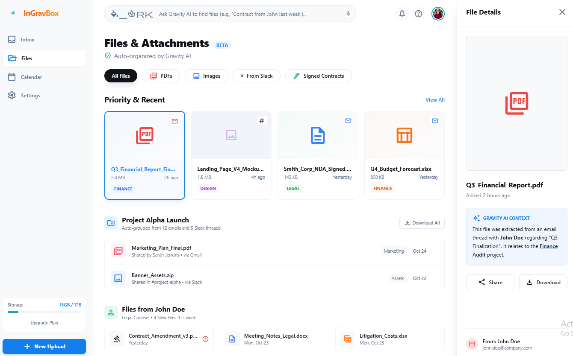Viewport: 573px width, 356px height.
Task: Click Files from John Doe person icon
Action: pos(111,312)
